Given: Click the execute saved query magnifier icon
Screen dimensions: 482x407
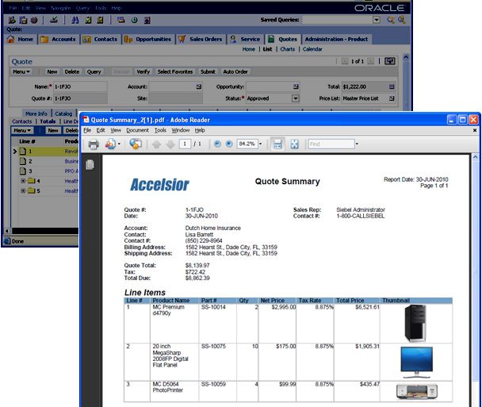Looking at the screenshot, I should [391, 20].
